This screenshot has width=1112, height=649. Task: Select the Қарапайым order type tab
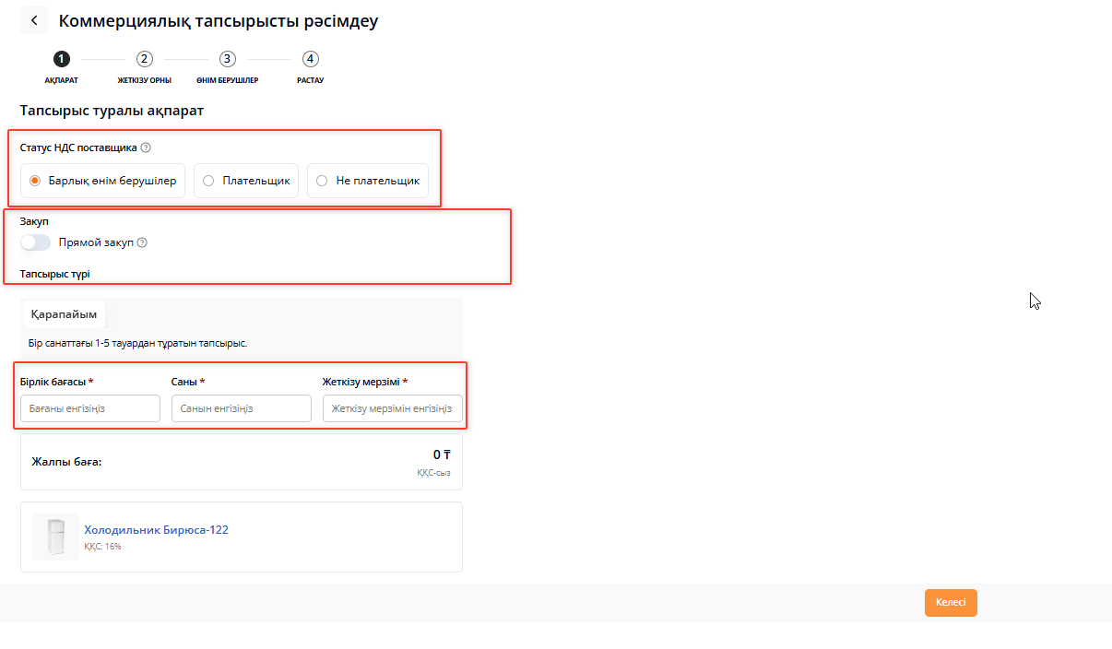64,314
